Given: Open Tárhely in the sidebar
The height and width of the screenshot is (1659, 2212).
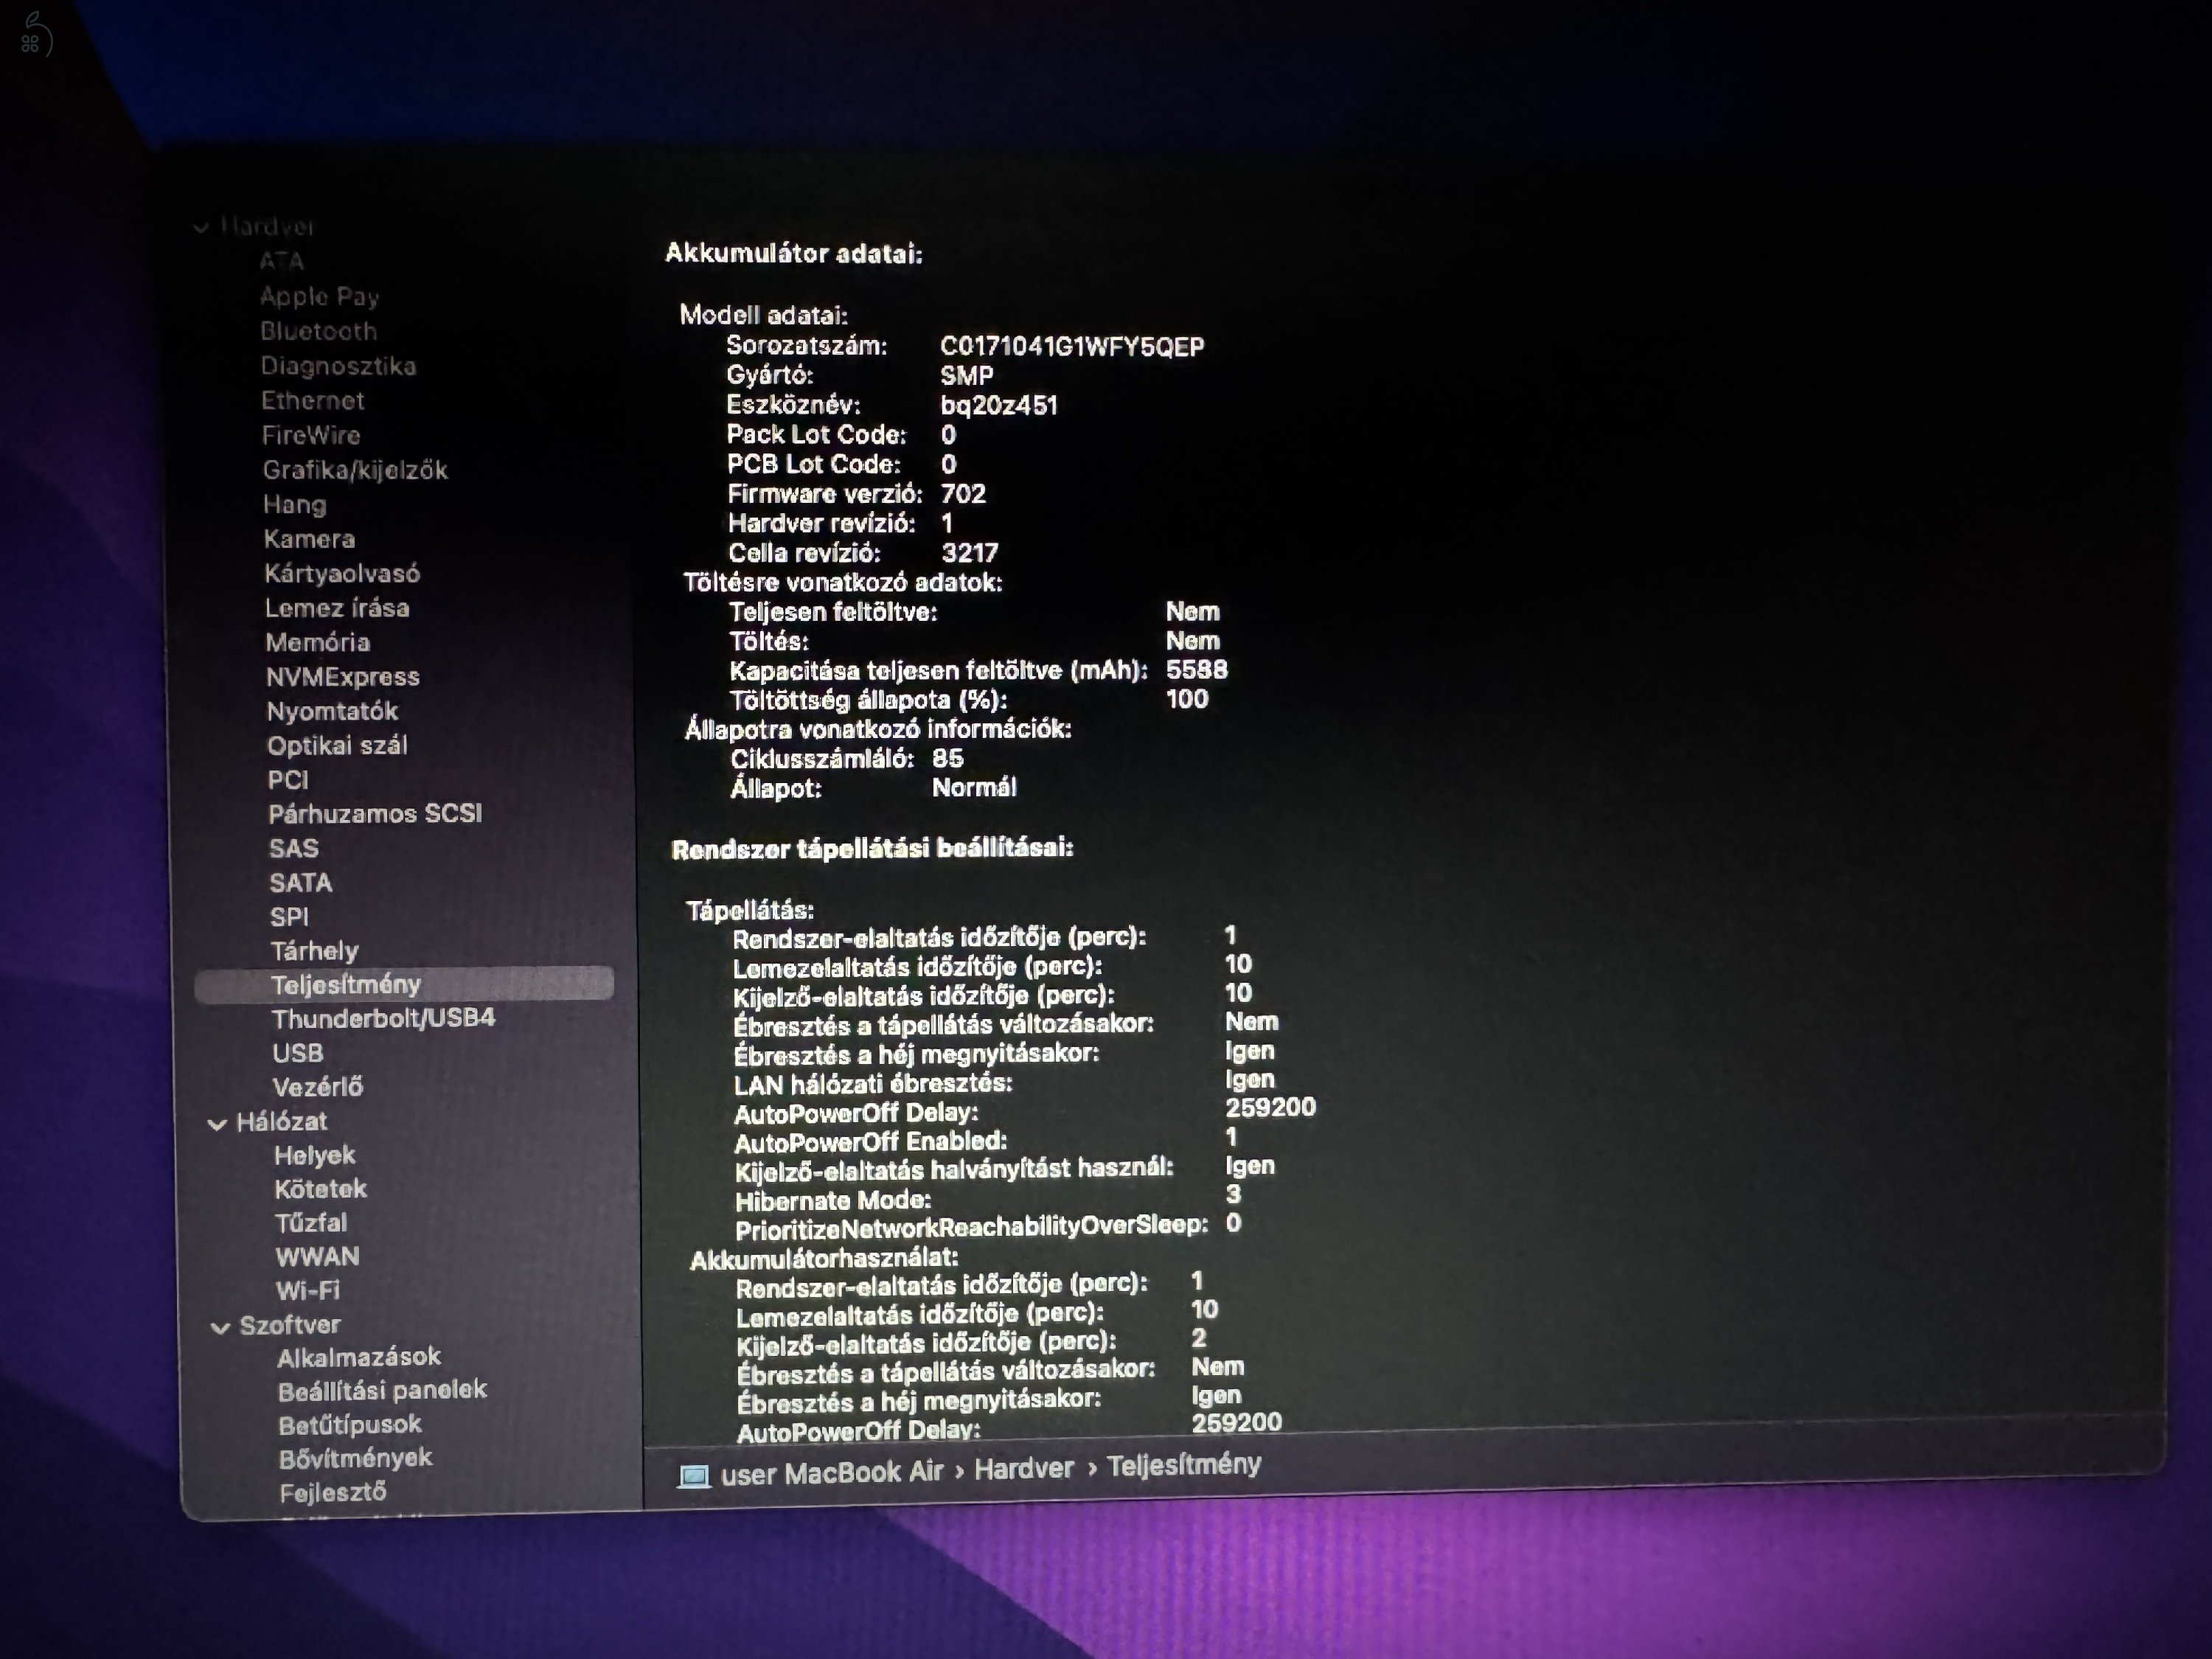Looking at the screenshot, I should pyautogui.click(x=314, y=951).
